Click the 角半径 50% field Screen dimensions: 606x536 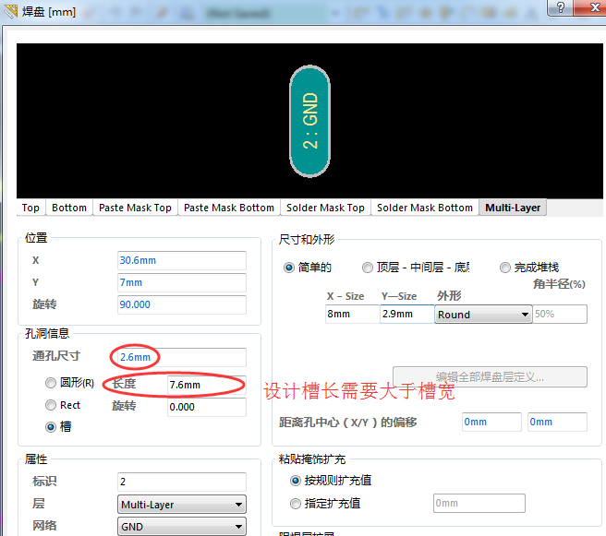tap(560, 314)
